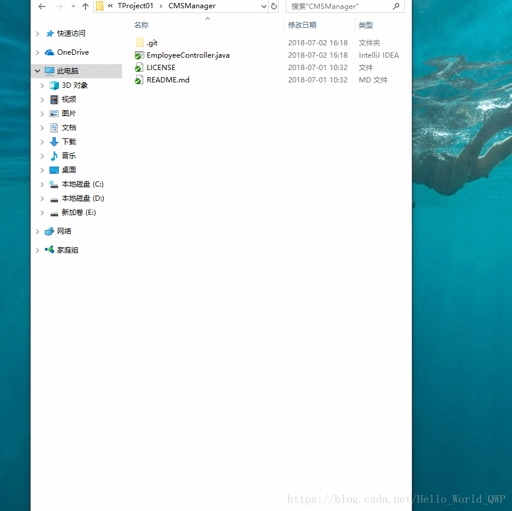Expand 网络 in the navigation pane

38,232
